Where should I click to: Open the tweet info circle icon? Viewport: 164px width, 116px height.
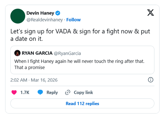[x=150, y=80]
